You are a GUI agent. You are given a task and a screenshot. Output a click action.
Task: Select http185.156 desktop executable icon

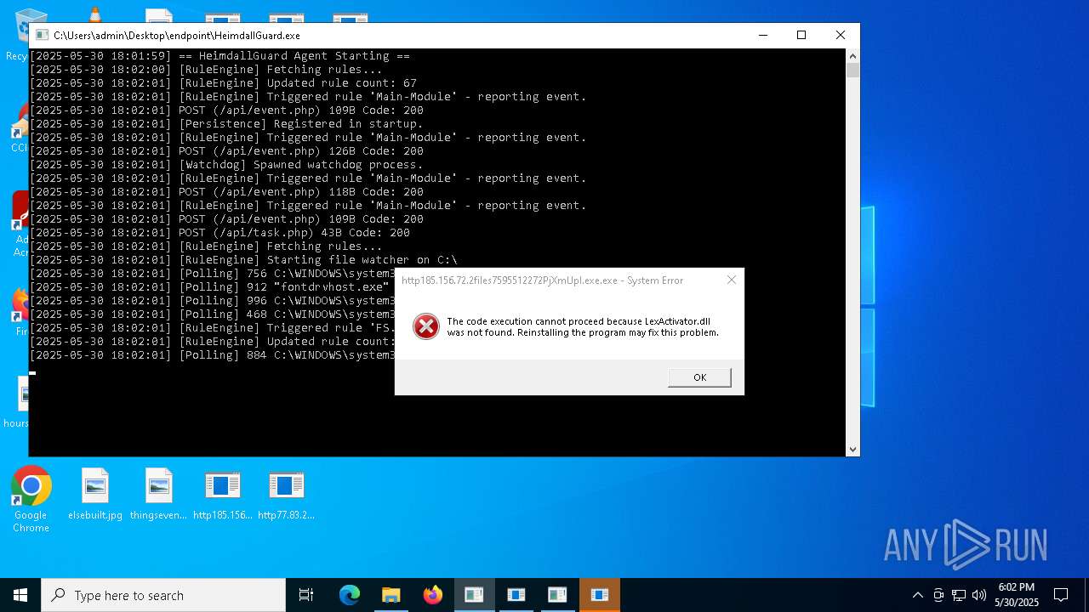pyautogui.click(x=223, y=495)
